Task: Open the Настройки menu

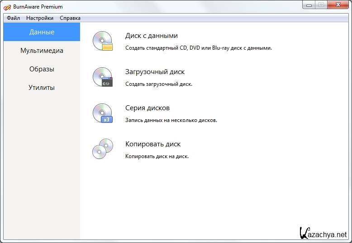Action: click(40, 18)
